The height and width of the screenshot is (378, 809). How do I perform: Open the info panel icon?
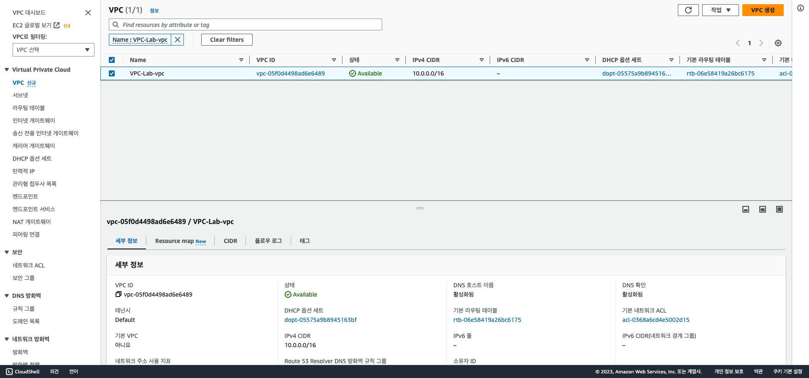[x=801, y=8]
